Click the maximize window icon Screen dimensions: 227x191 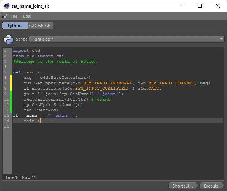coord(200,6)
